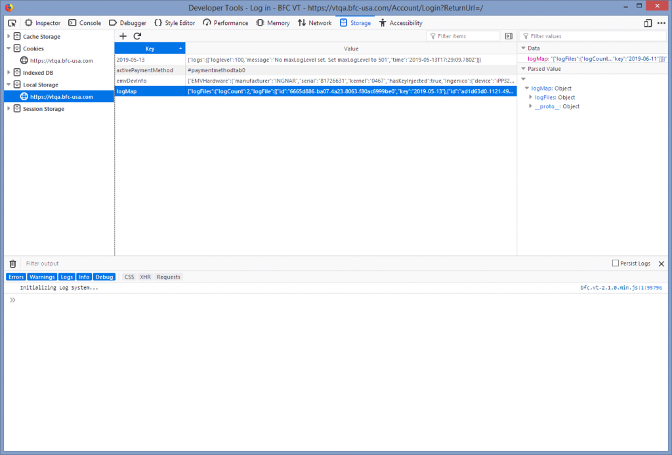The image size is (672, 455).
Task: Sort by the Key column header
Action: click(150, 49)
